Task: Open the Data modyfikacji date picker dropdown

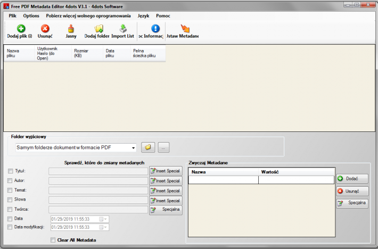Action: (x=103, y=227)
